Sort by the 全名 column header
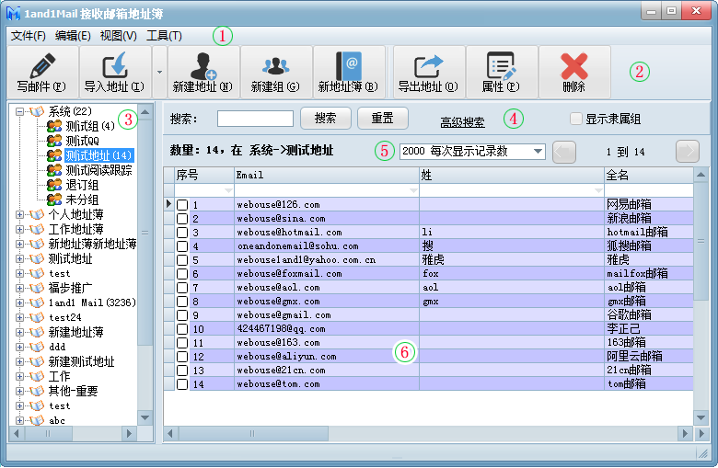718x468 pixels. click(649, 176)
